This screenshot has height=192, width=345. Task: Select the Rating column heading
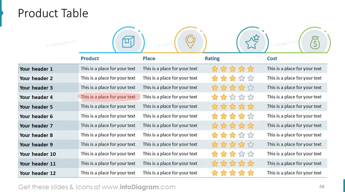click(x=212, y=59)
